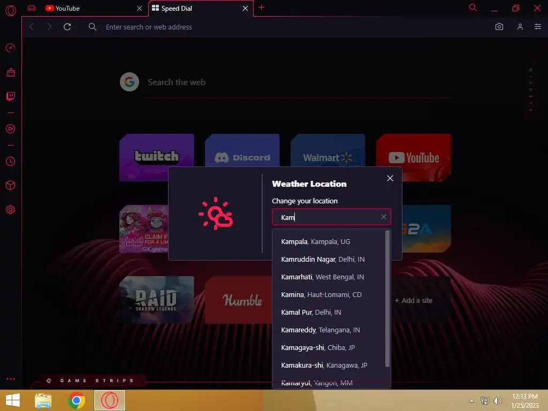The image size is (548, 411).
Task: Open Easy Setup sliders icon
Action: (x=537, y=27)
